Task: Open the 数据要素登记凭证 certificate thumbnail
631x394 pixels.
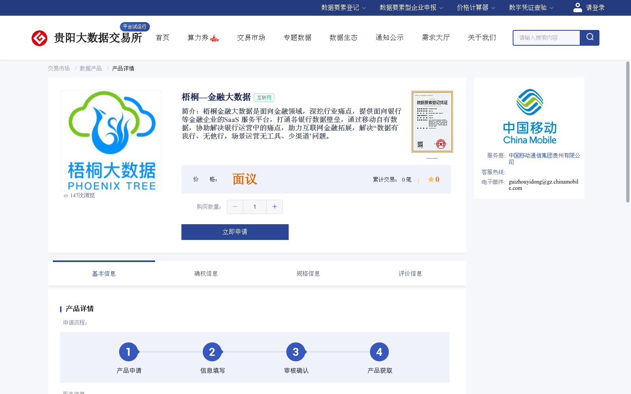Action: [432, 122]
